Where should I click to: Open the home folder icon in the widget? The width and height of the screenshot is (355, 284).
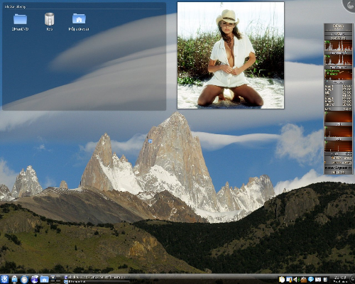pos(79,18)
